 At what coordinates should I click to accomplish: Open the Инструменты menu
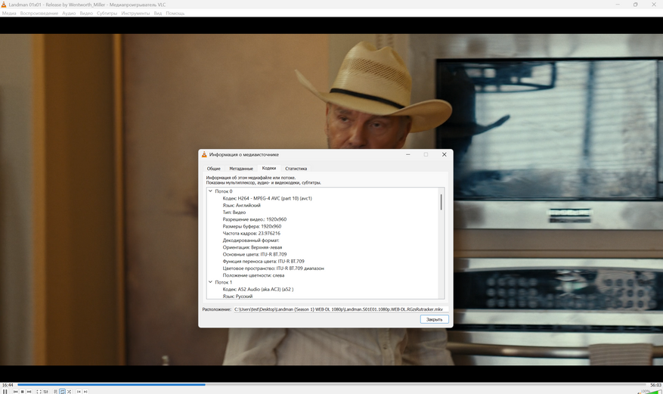click(x=135, y=13)
